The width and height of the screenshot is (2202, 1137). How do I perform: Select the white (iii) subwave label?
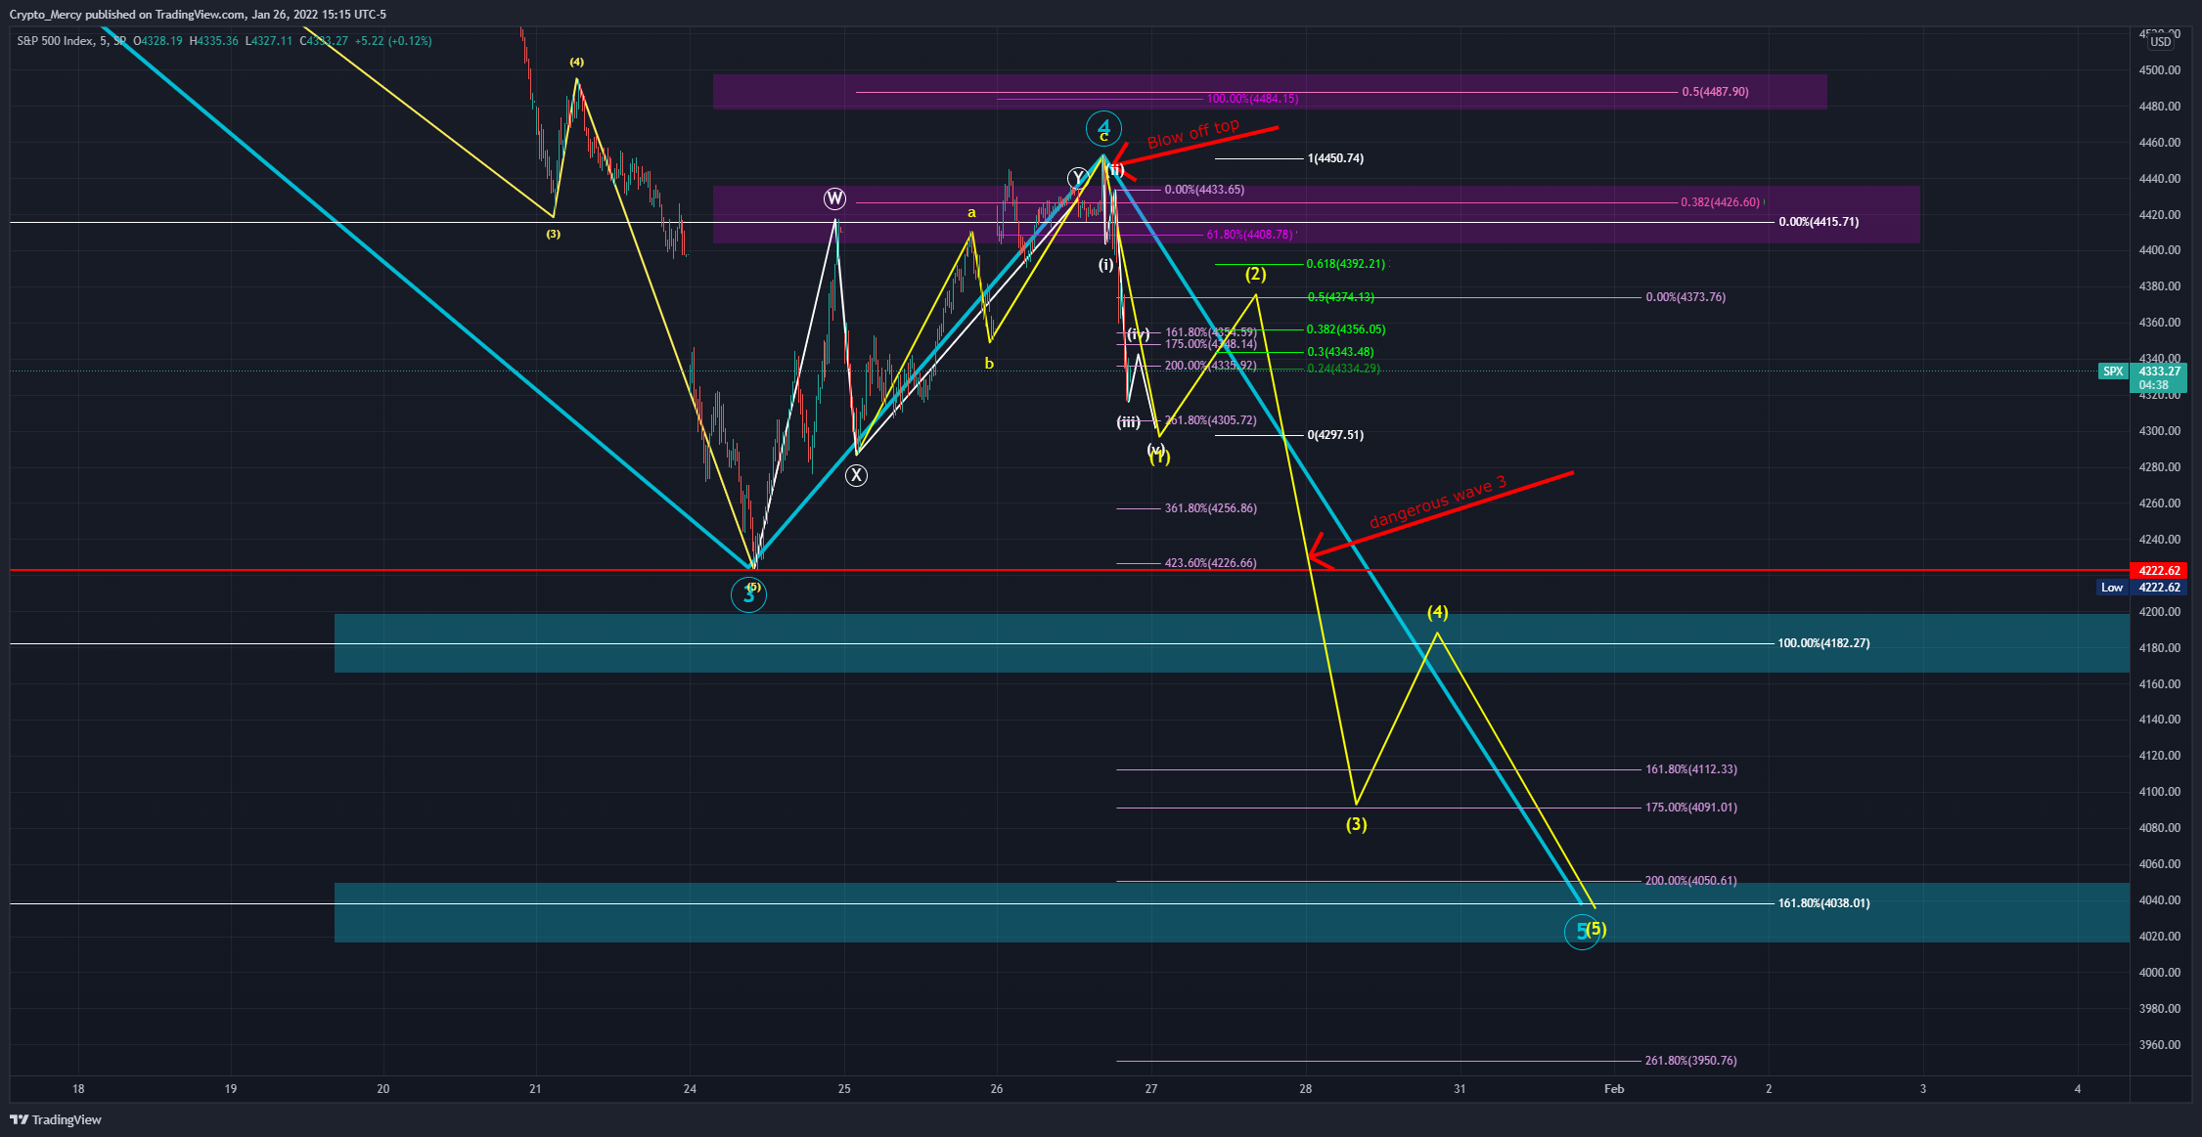click(x=1129, y=422)
